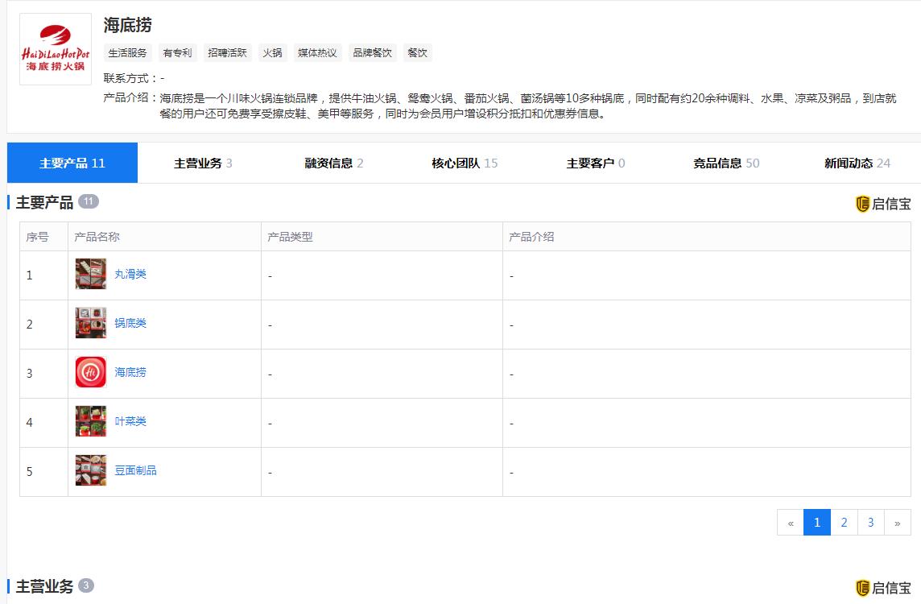The image size is (921, 604).
Task: Go to next page with » button
Action: pos(898,523)
